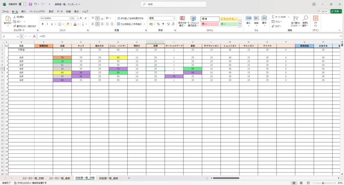The height and width of the screenshot is (185, 344).
Task: Open the accessibility status (アクセシビリティ) message
Action: point(30,183)
